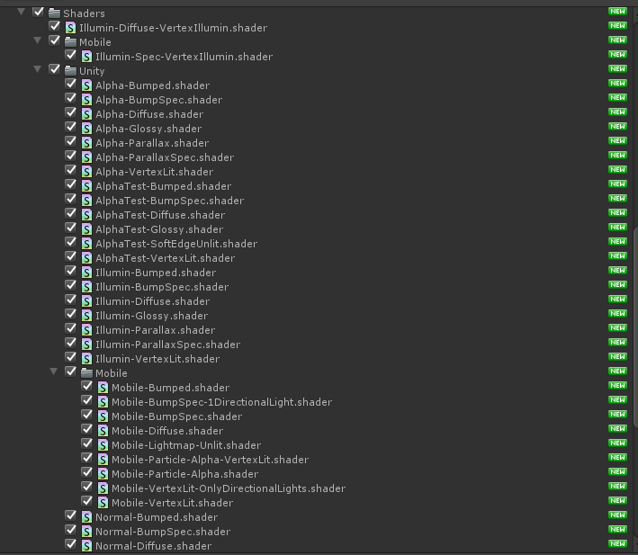Click shader icon for Mobile-Lightmap-Unlit.shader
This screenshot has width=638, height=555.
(103, 445)
